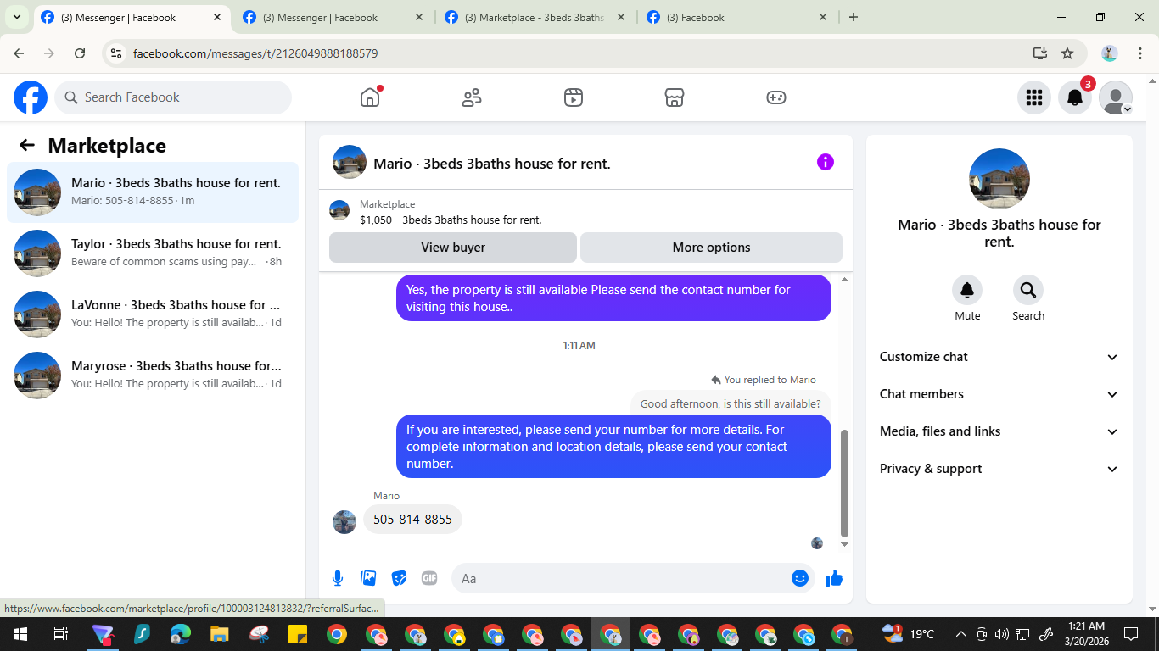Go back from Marketplace chats list

click(x=27, y=145)
